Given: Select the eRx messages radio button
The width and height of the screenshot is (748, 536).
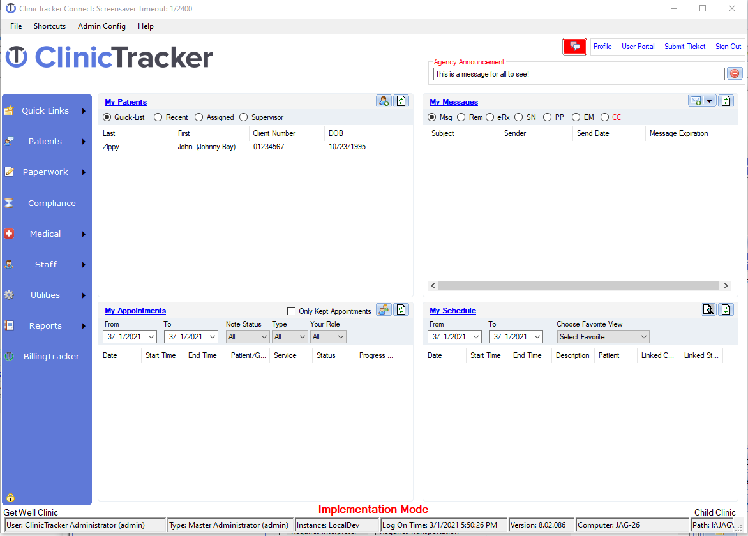Looking at the screenshot, I should click(490, 117).
